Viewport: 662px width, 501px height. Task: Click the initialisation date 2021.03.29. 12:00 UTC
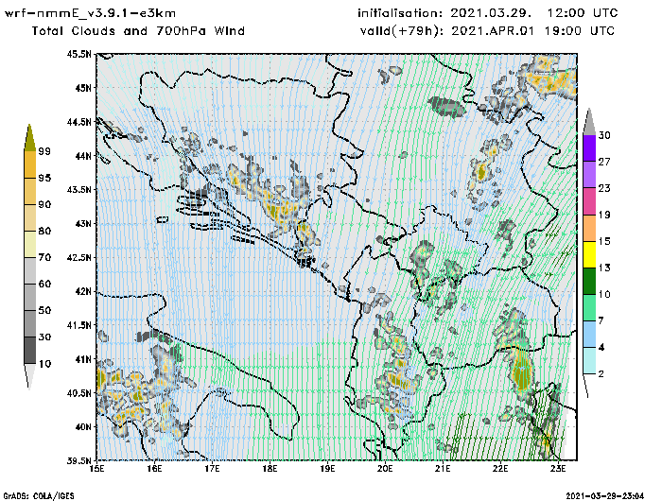[533, 13]
